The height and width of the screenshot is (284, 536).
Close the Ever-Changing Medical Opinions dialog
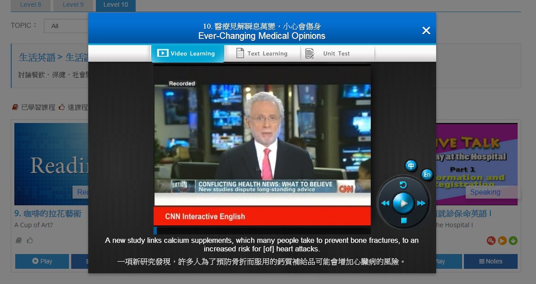coord(426,30)
